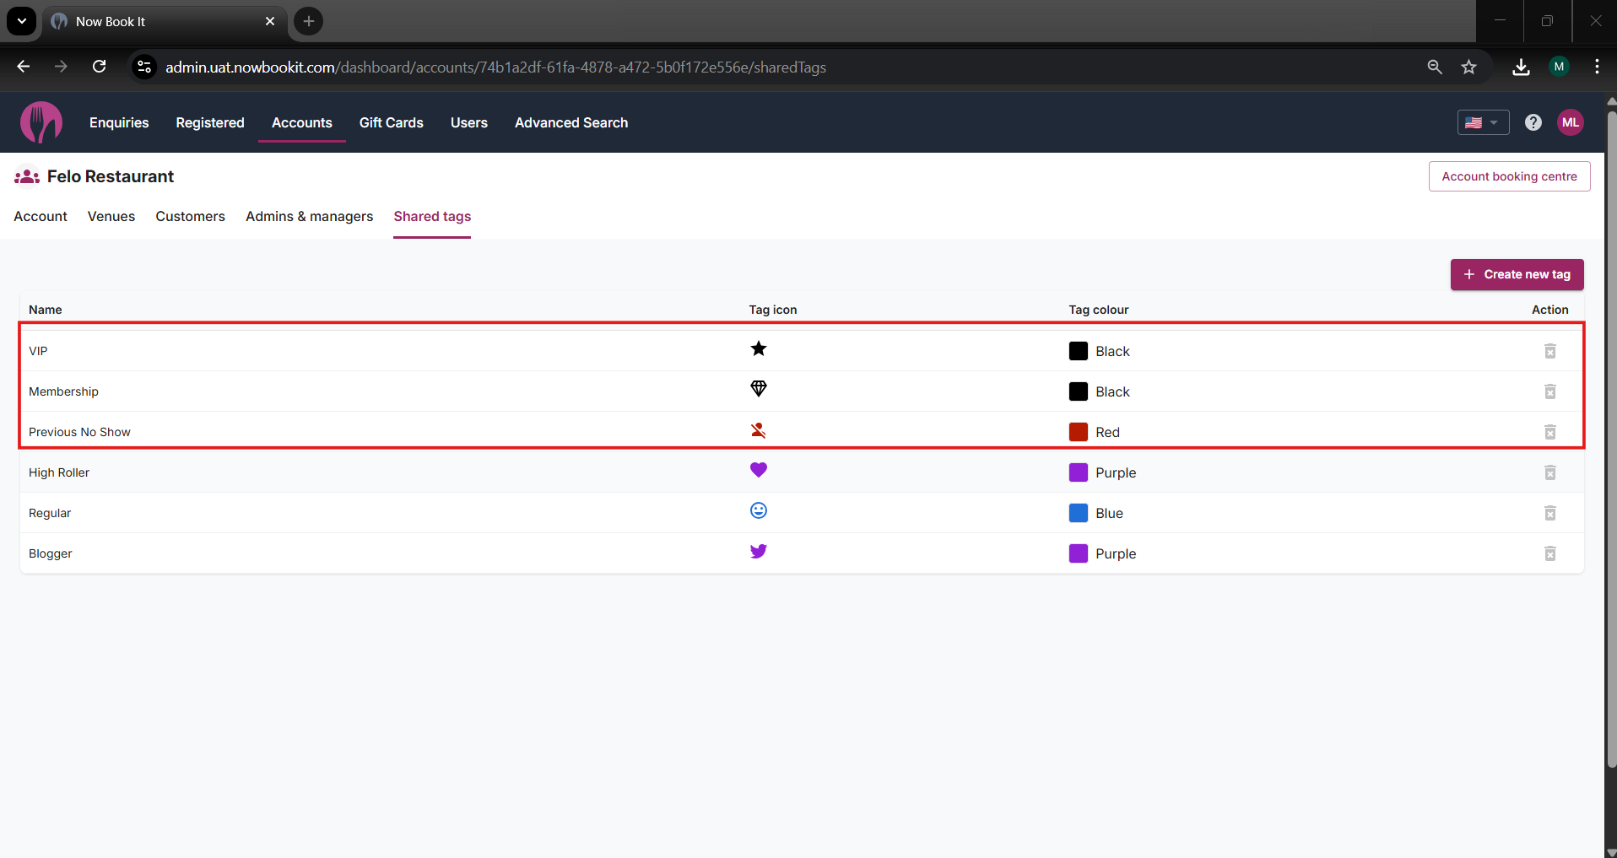Remove the High Roller tag
The image size is (1617, 858).
[1549, 472]
